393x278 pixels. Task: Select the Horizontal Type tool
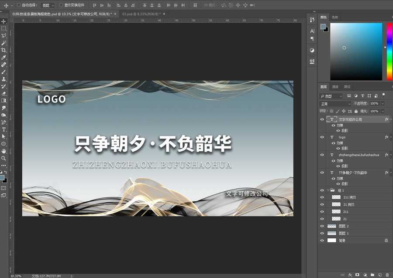pyautogui.click(x=4, y=129)
